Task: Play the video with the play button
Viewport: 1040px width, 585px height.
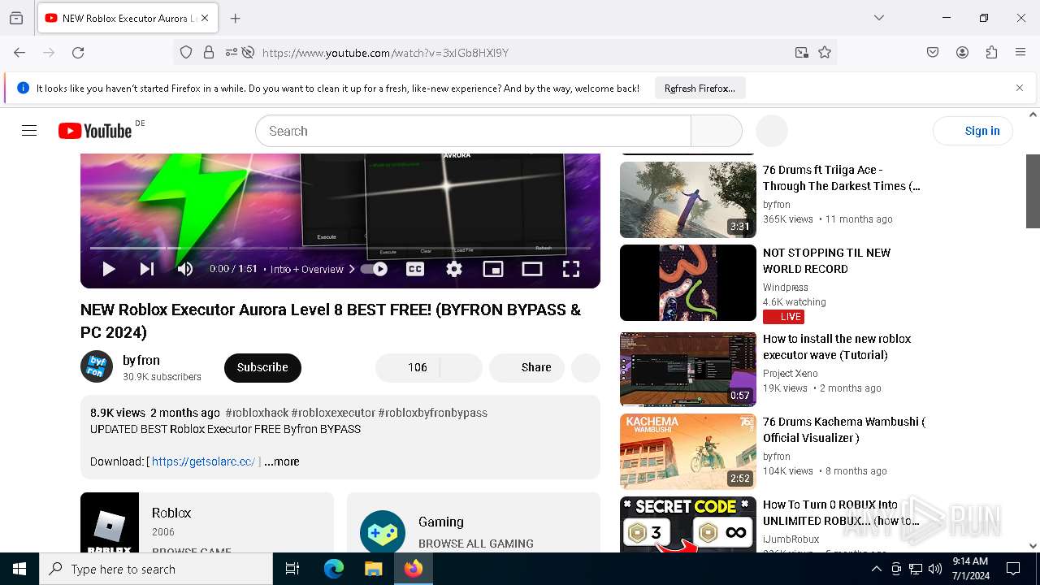Action: (109, 269)
